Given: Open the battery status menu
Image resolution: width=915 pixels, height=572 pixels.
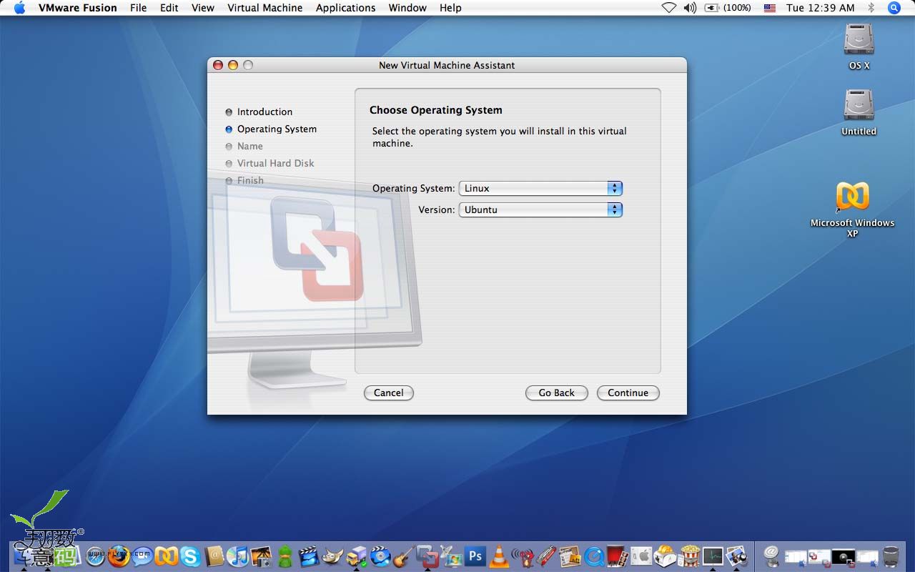Looking at the screenshot, I should 728,8.
